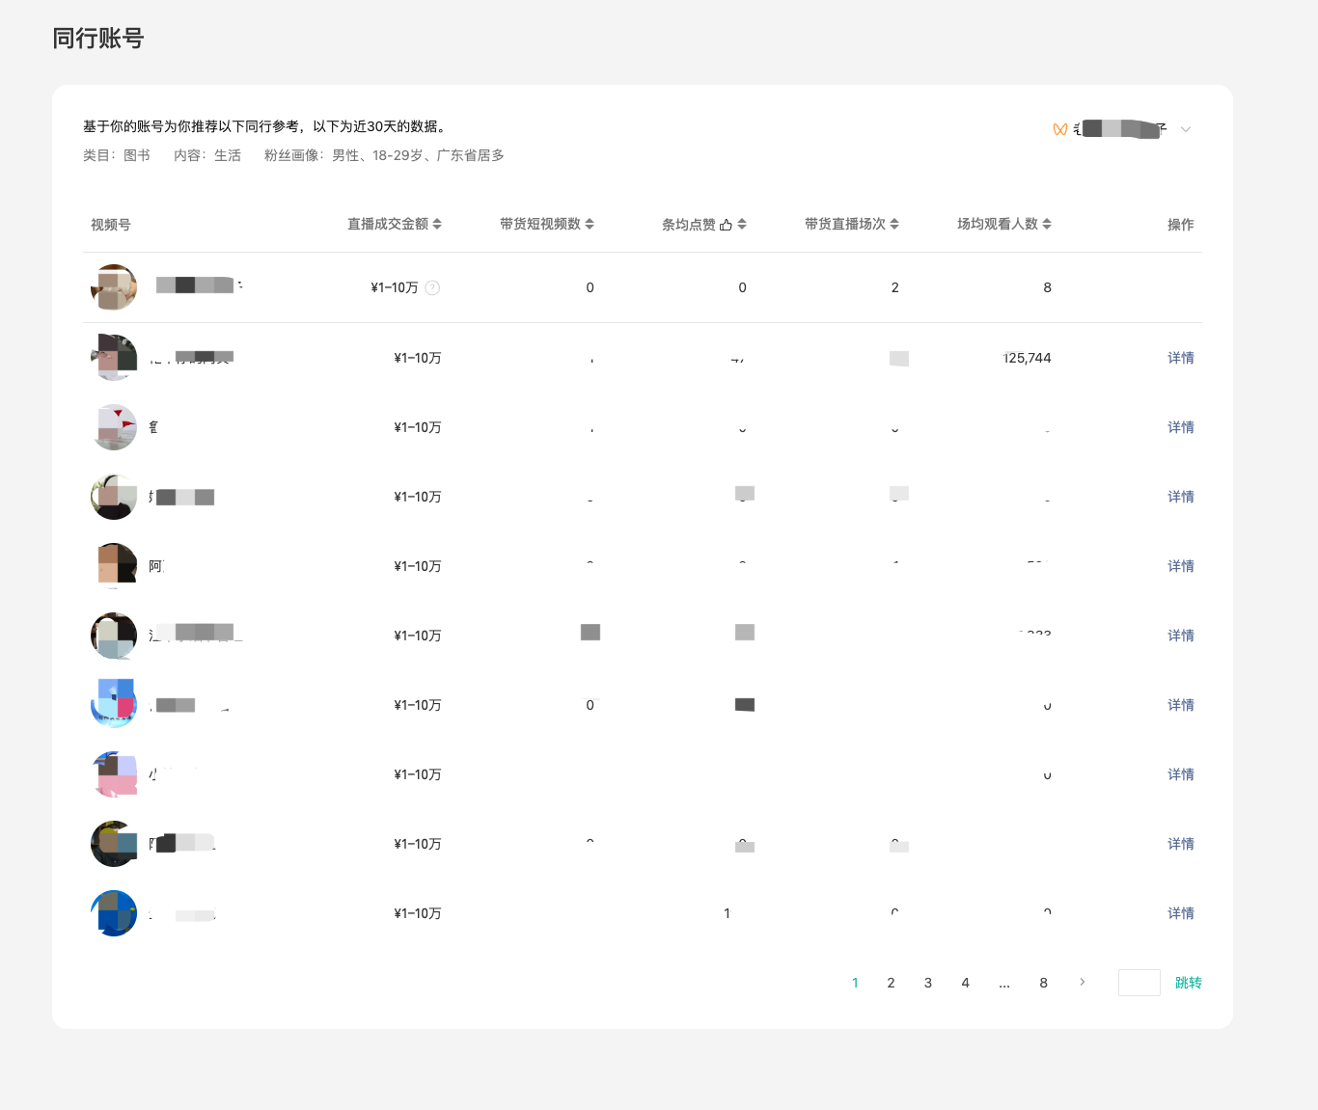Jump to page 8 of results
This screenshot has height=1110, width=1318.
click(1043, 983)
